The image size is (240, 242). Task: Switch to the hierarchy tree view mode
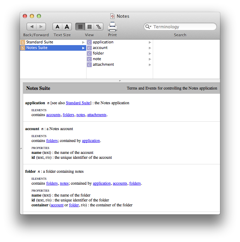click(98, 27)
